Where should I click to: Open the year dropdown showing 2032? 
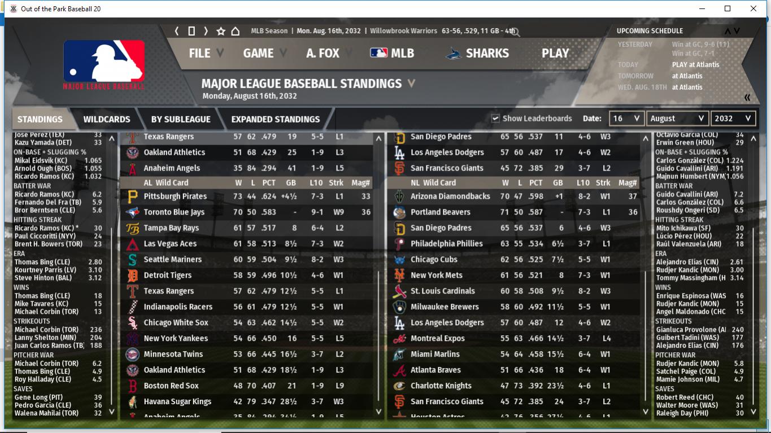[x=733, y=119]
